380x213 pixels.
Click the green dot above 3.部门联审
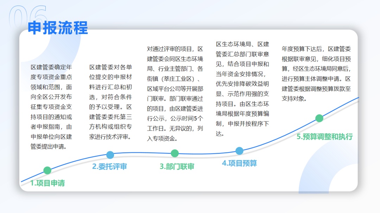(175, 153)
